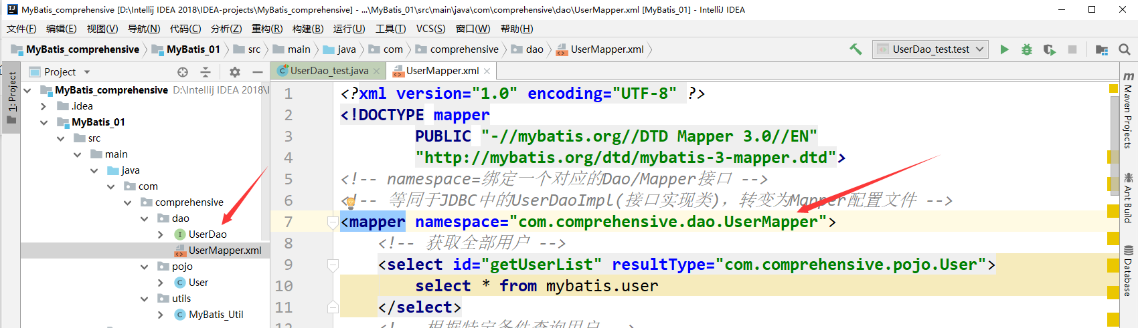This screenshot has height=328, width=1138.
Task: Switch to the UserMapper.xml editor tab
Action: [442, 71]
